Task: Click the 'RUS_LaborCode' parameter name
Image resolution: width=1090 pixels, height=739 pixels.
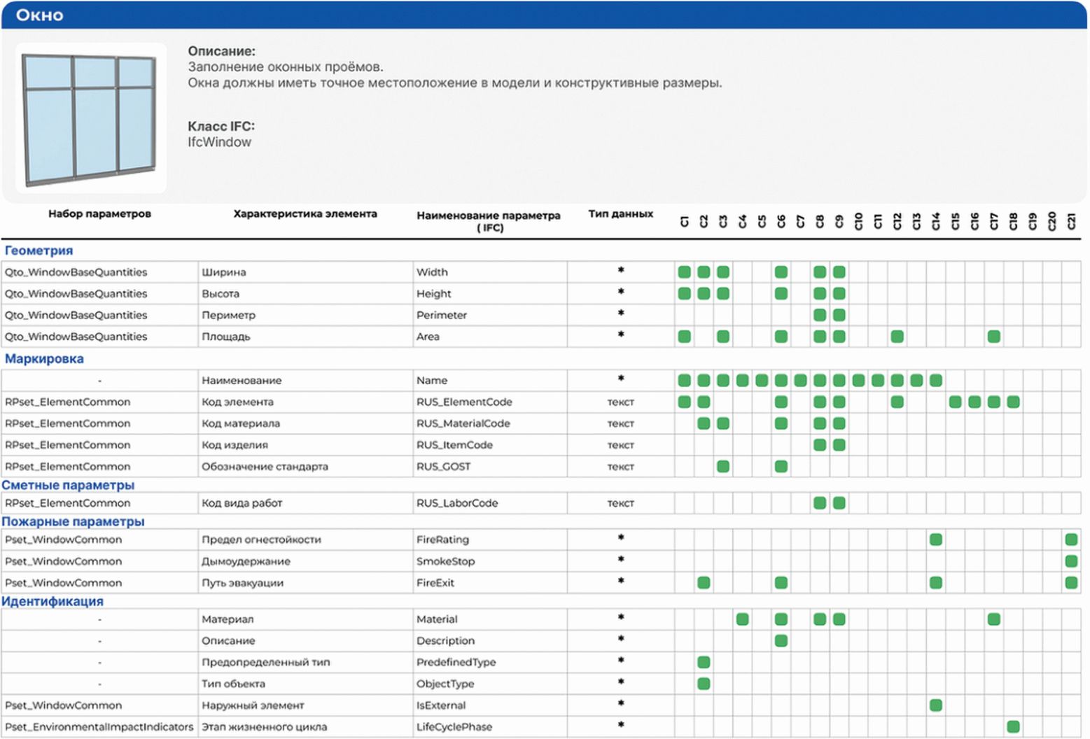Action: 457,503
